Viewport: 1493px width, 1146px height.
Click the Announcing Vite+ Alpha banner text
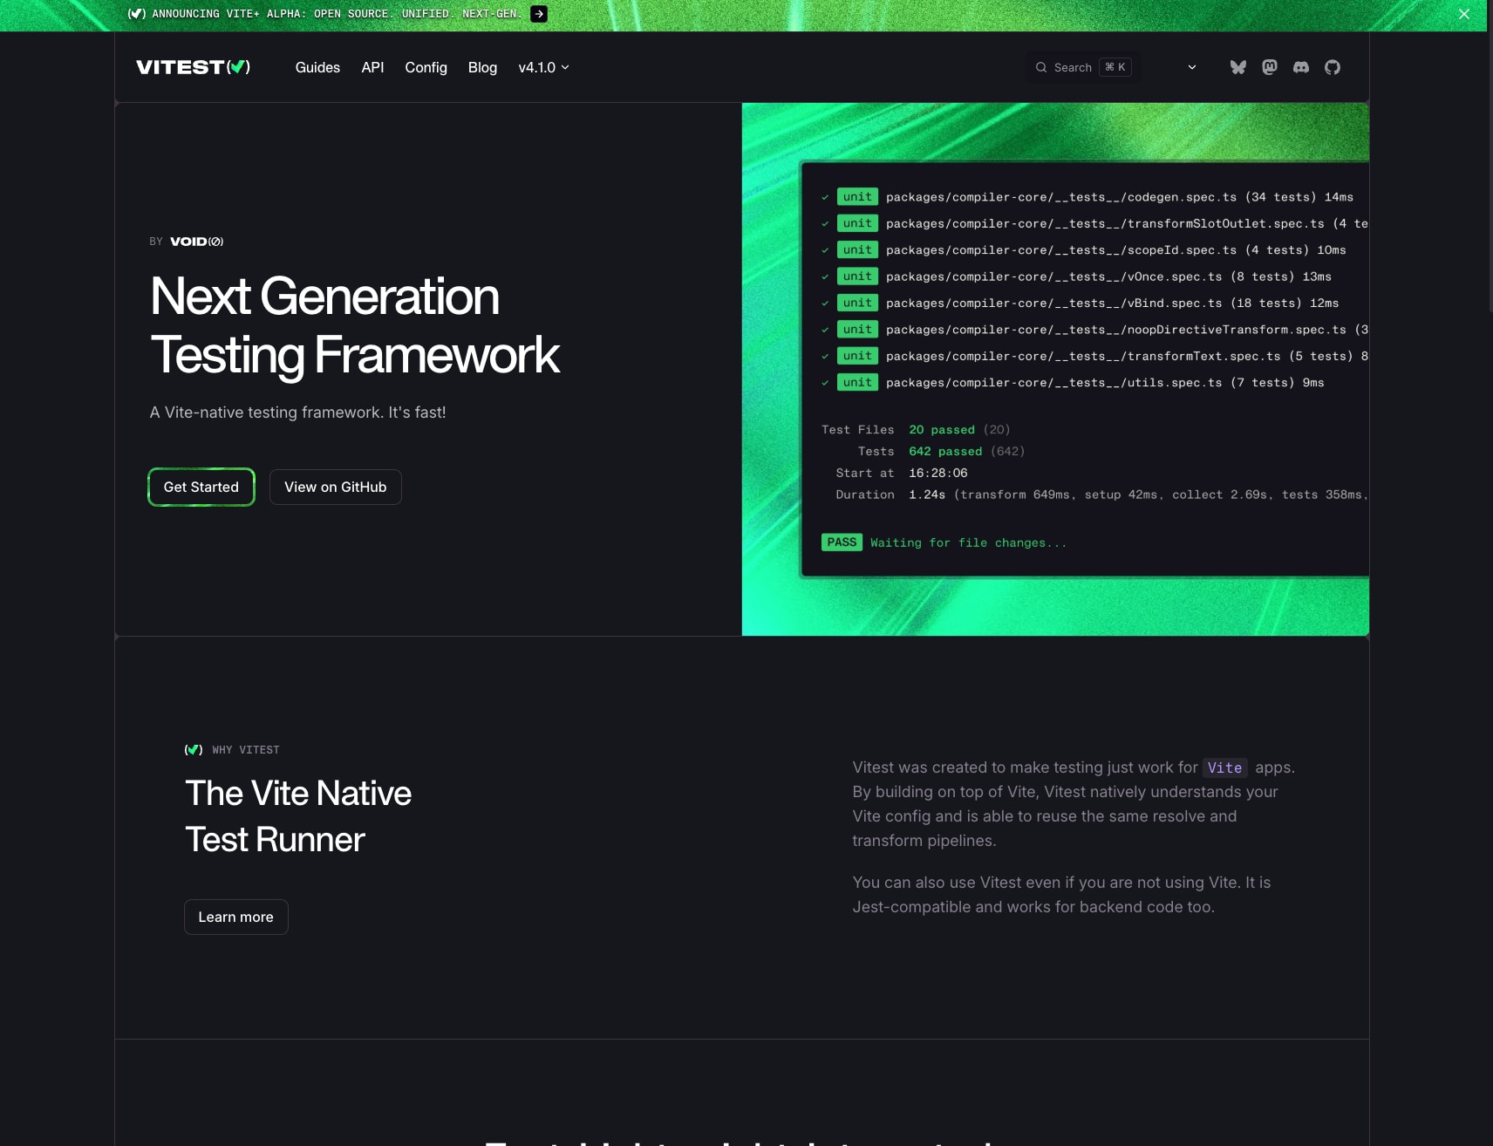pos(336,14)
